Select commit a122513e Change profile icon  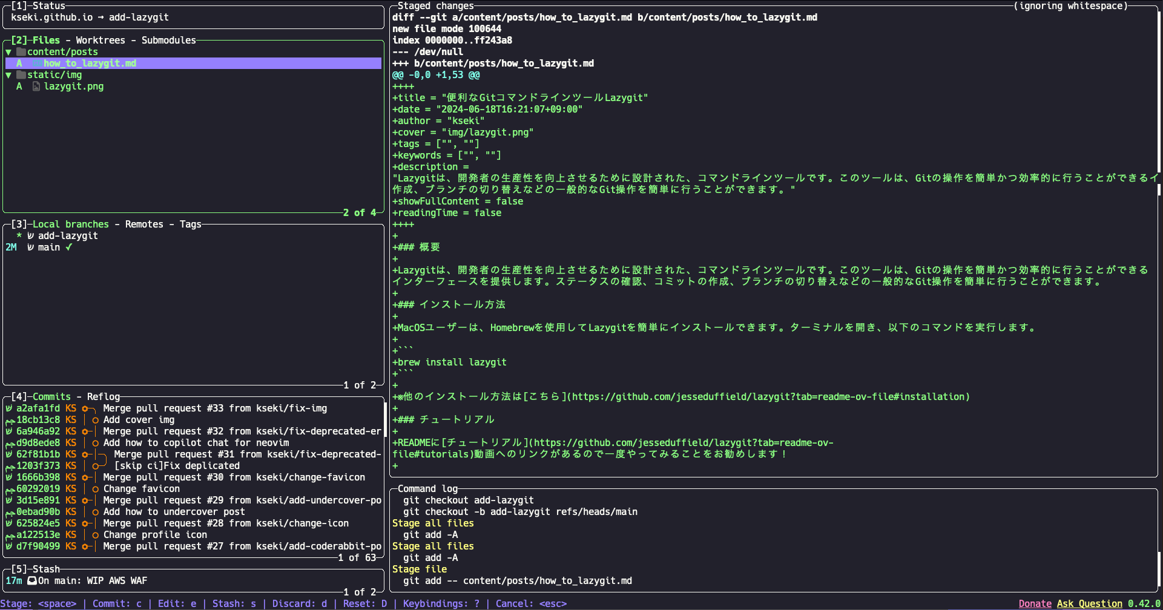click(x=193, y=535)
